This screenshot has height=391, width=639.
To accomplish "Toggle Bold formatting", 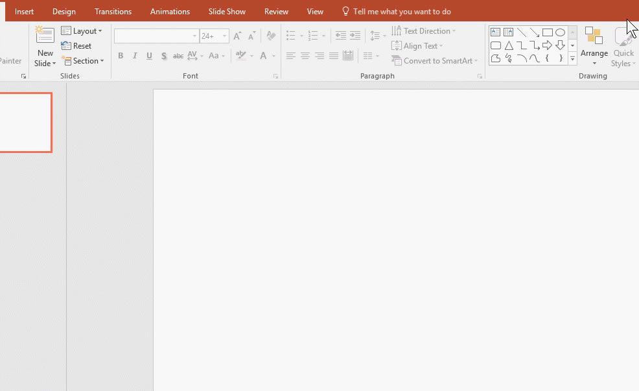I will tap(121, 56).
